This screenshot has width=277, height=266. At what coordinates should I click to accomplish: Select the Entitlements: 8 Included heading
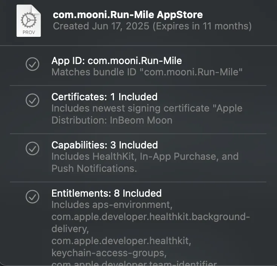(x=106, y=193)
